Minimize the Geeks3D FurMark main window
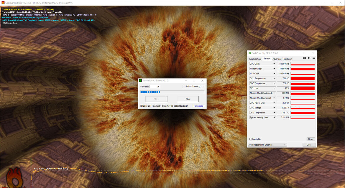Image resolution: width=345 pixels, height=188 pixels. tap(324, 3)
